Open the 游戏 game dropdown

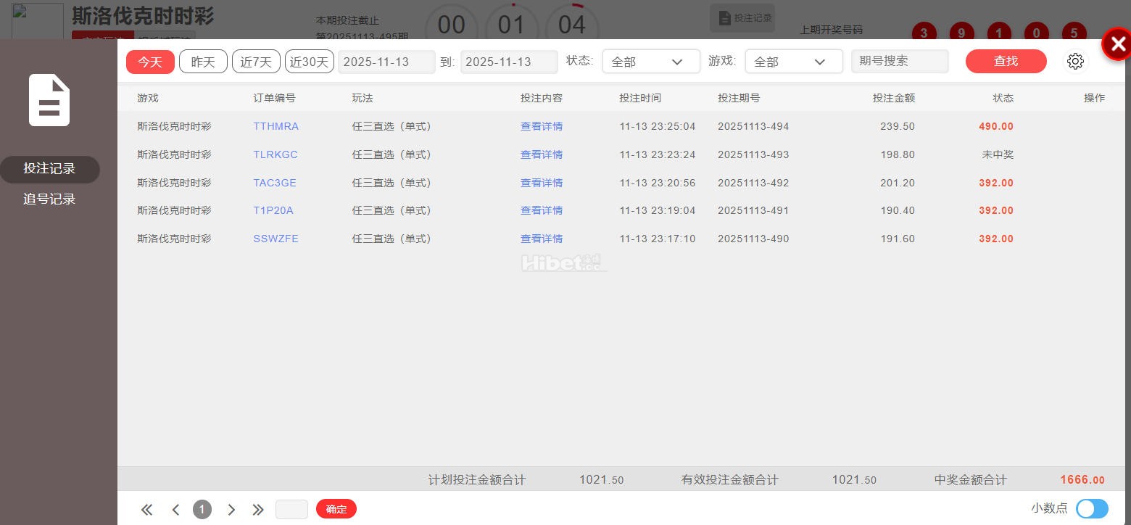pyautogui.click(x=793, y=61)
